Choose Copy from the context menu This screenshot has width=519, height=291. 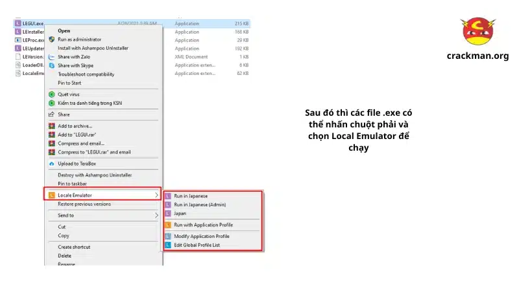[x=64, y=235]
